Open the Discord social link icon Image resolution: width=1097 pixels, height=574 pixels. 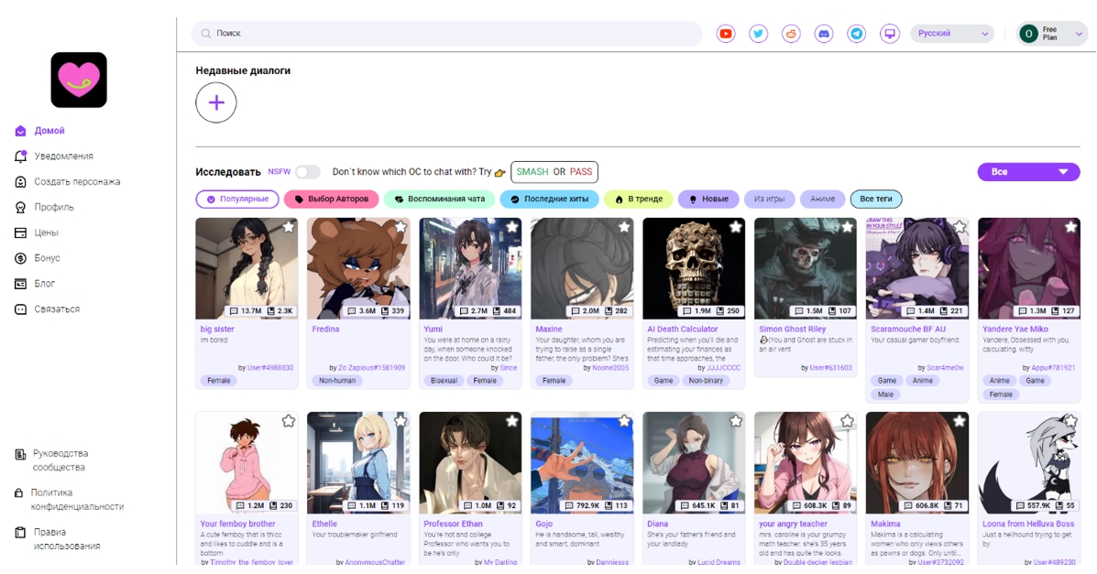coord(824,34)
